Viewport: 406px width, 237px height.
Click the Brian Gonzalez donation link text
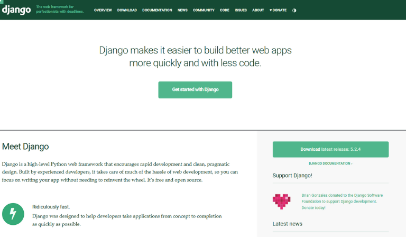click(x=342, y=201)
